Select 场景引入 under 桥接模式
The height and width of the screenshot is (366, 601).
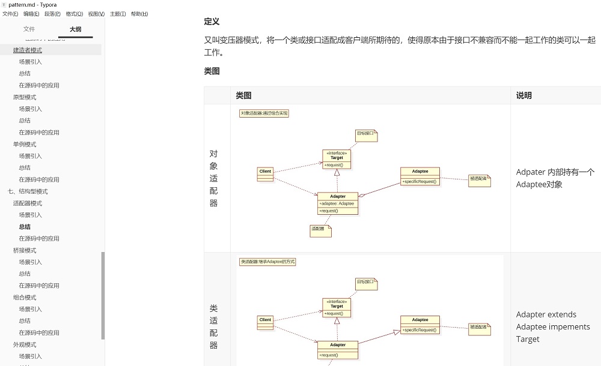click(30, 262)
